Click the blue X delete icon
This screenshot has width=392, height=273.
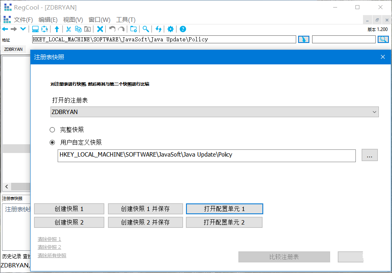pos(100,29)
